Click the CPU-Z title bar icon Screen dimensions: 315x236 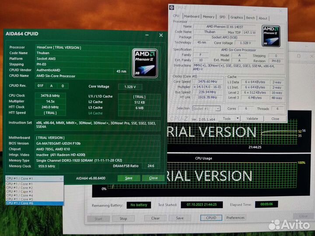pyautogui.click(x=171, y=7)
